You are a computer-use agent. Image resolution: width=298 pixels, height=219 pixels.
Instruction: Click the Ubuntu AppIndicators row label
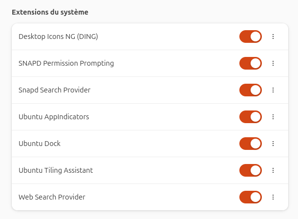click(54, 117)
